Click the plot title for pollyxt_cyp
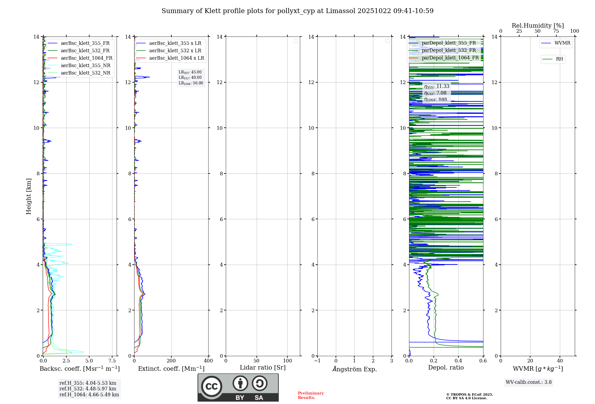The image size is (595, 404). point(297,11)
